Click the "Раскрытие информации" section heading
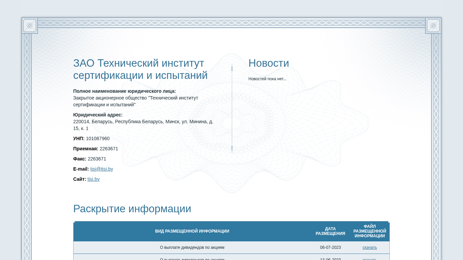463x260 pixels. 132,209
